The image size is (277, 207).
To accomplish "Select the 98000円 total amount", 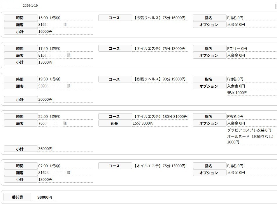I will tap(45, 197).
